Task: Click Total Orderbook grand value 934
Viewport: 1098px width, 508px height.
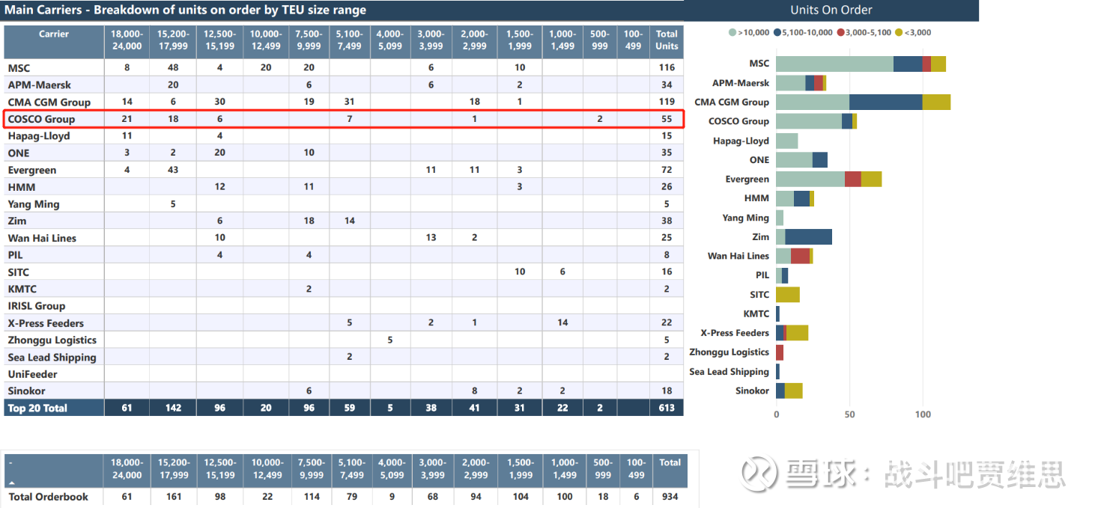Action: tap(670, 497)
